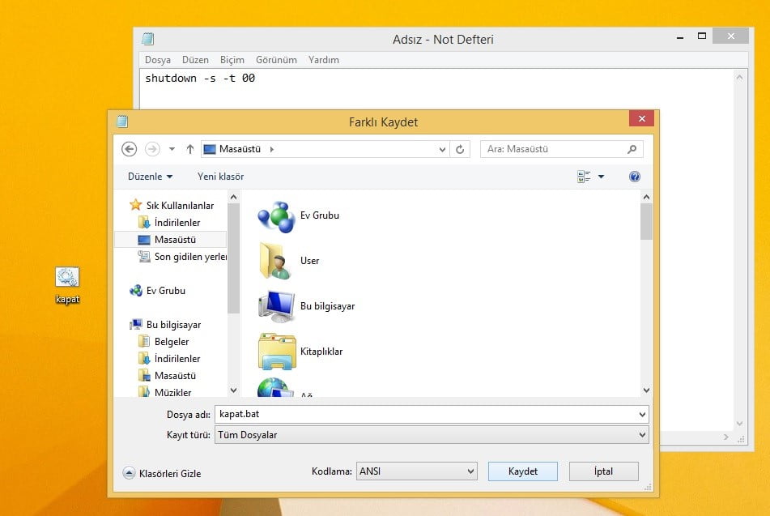Screen dimensions: 770x516
Task: Open the Biçim menu in Notepad
Action: [x=232, y=60]
